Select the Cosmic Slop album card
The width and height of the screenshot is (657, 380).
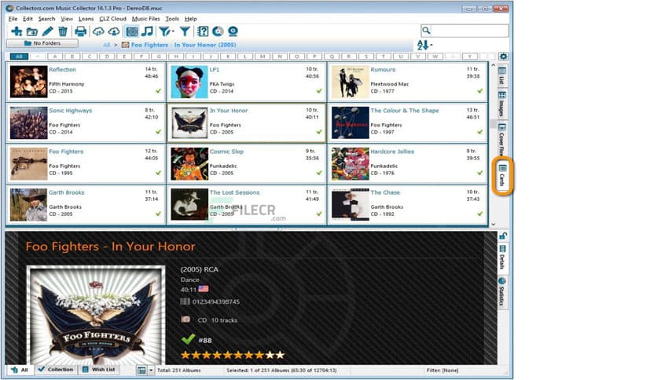pyautogui.click(x=247, y=163)
